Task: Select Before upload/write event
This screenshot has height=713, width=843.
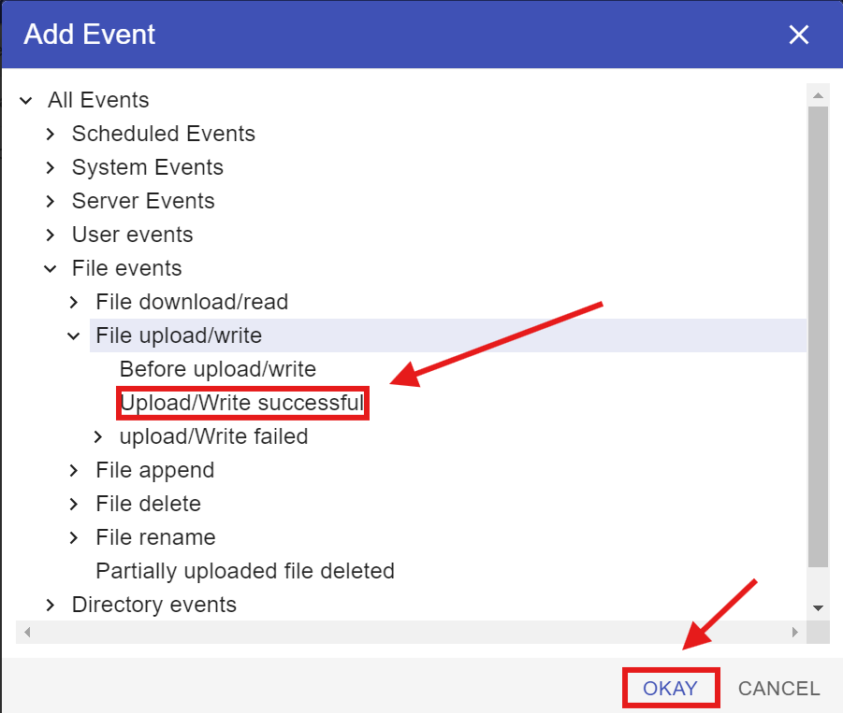Action: 217,369
